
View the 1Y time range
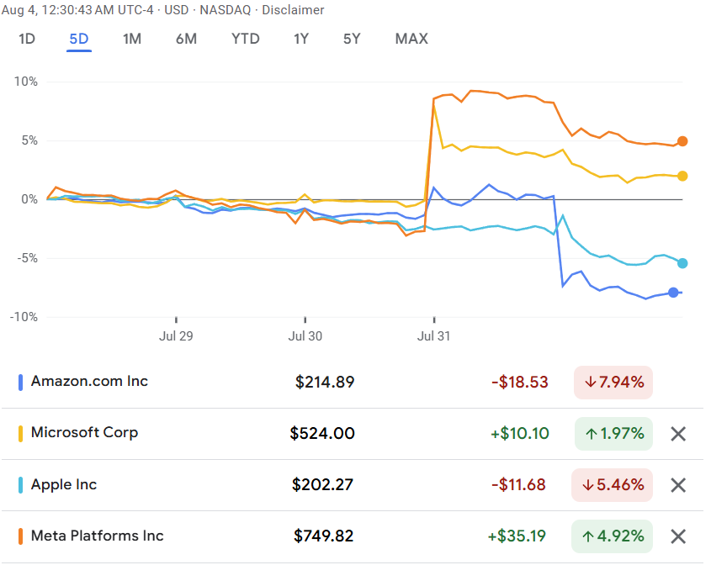(x=301, y=39)
